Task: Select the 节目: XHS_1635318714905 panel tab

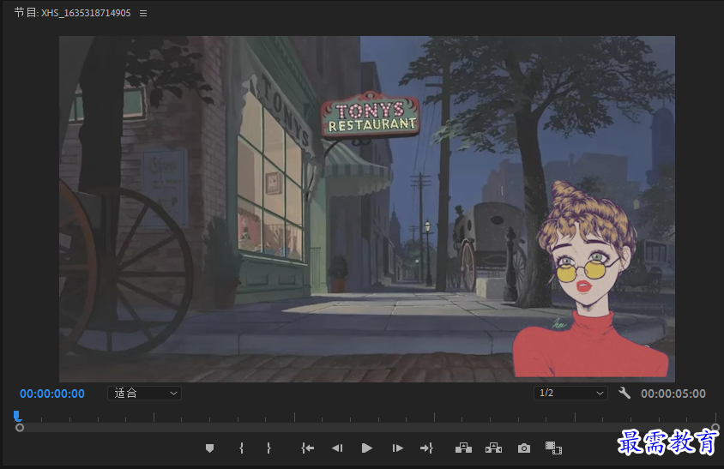Action: tap(73, 13)
